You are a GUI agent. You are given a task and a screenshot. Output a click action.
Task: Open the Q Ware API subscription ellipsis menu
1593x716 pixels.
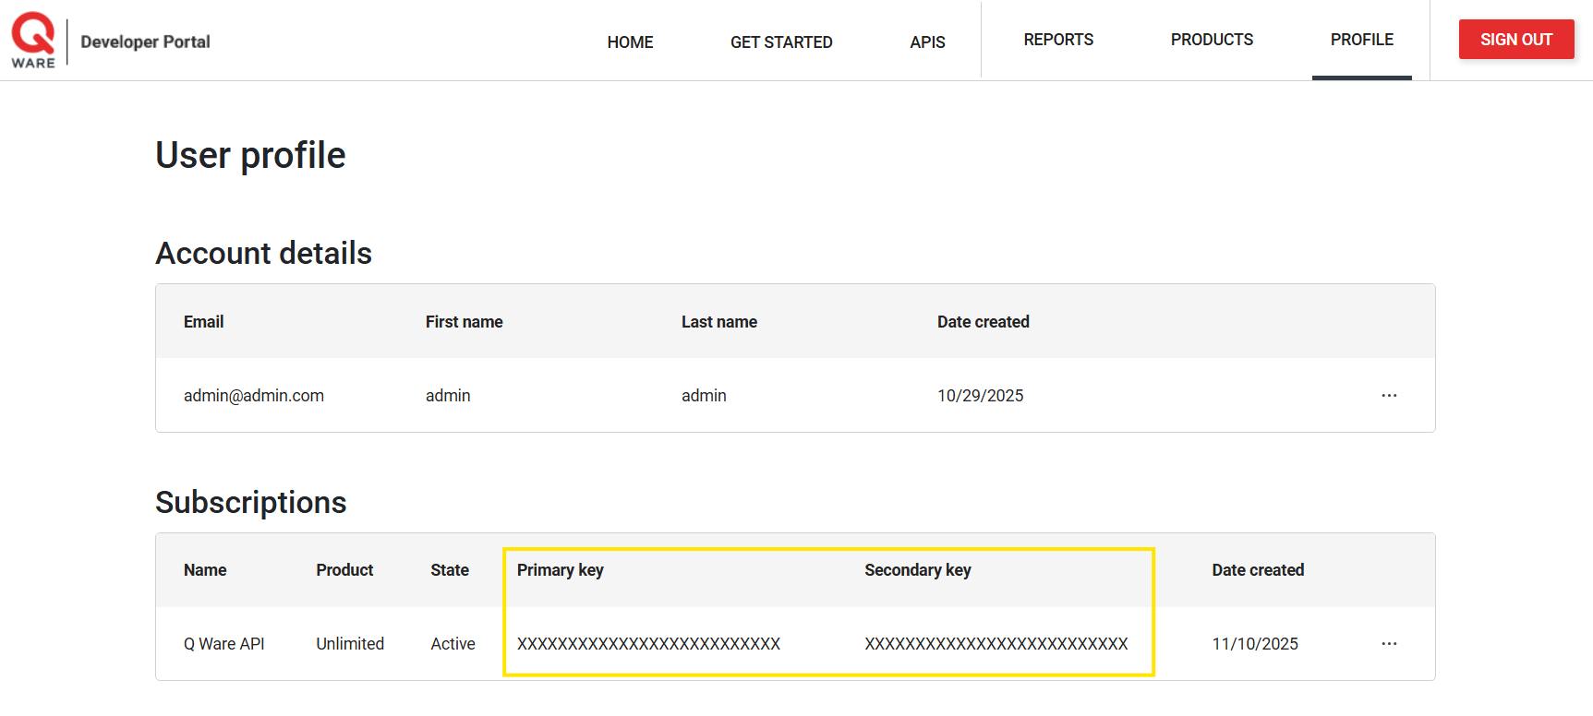click(x=1389, y=643)
